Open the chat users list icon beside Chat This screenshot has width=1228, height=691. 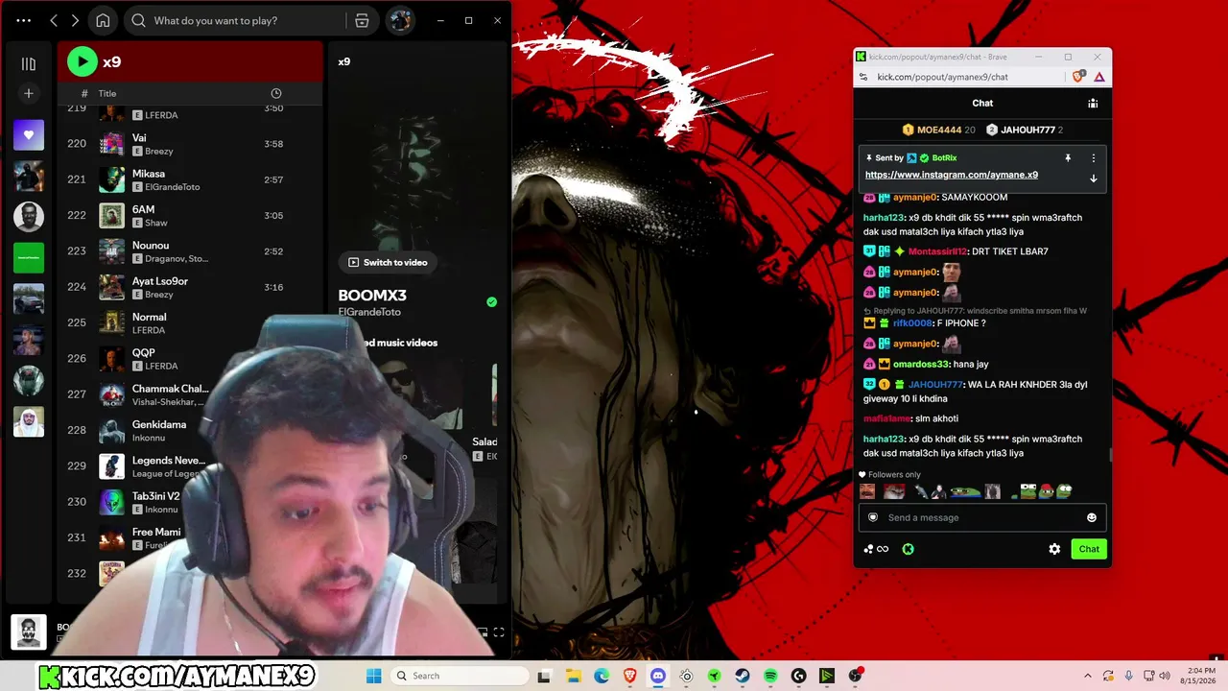(1093, 104)
